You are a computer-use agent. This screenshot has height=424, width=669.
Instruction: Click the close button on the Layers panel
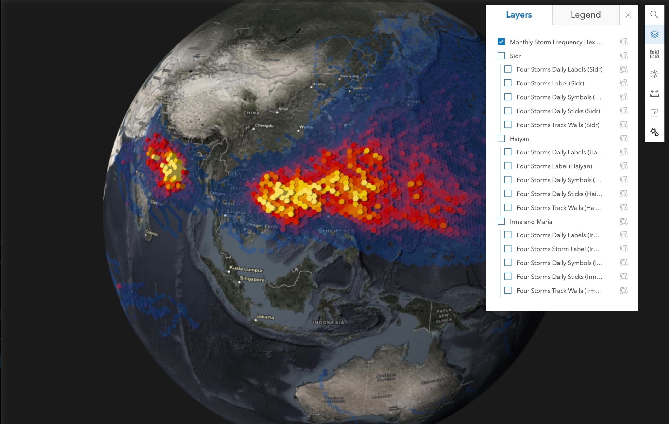click(x=628, y=15)
